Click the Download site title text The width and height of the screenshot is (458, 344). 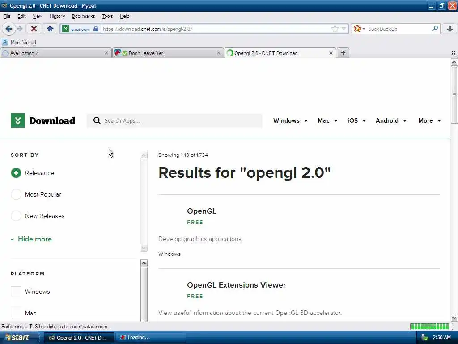52,120
